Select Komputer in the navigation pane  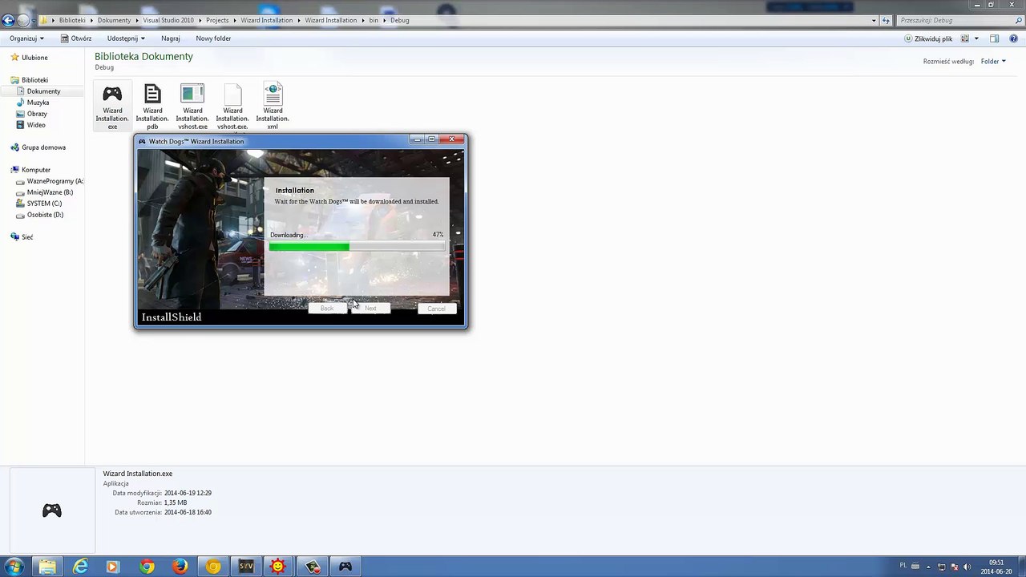point(35,170)
